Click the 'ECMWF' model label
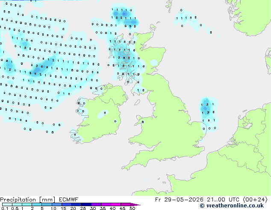 pyautogui.click(x=69, y=200)
